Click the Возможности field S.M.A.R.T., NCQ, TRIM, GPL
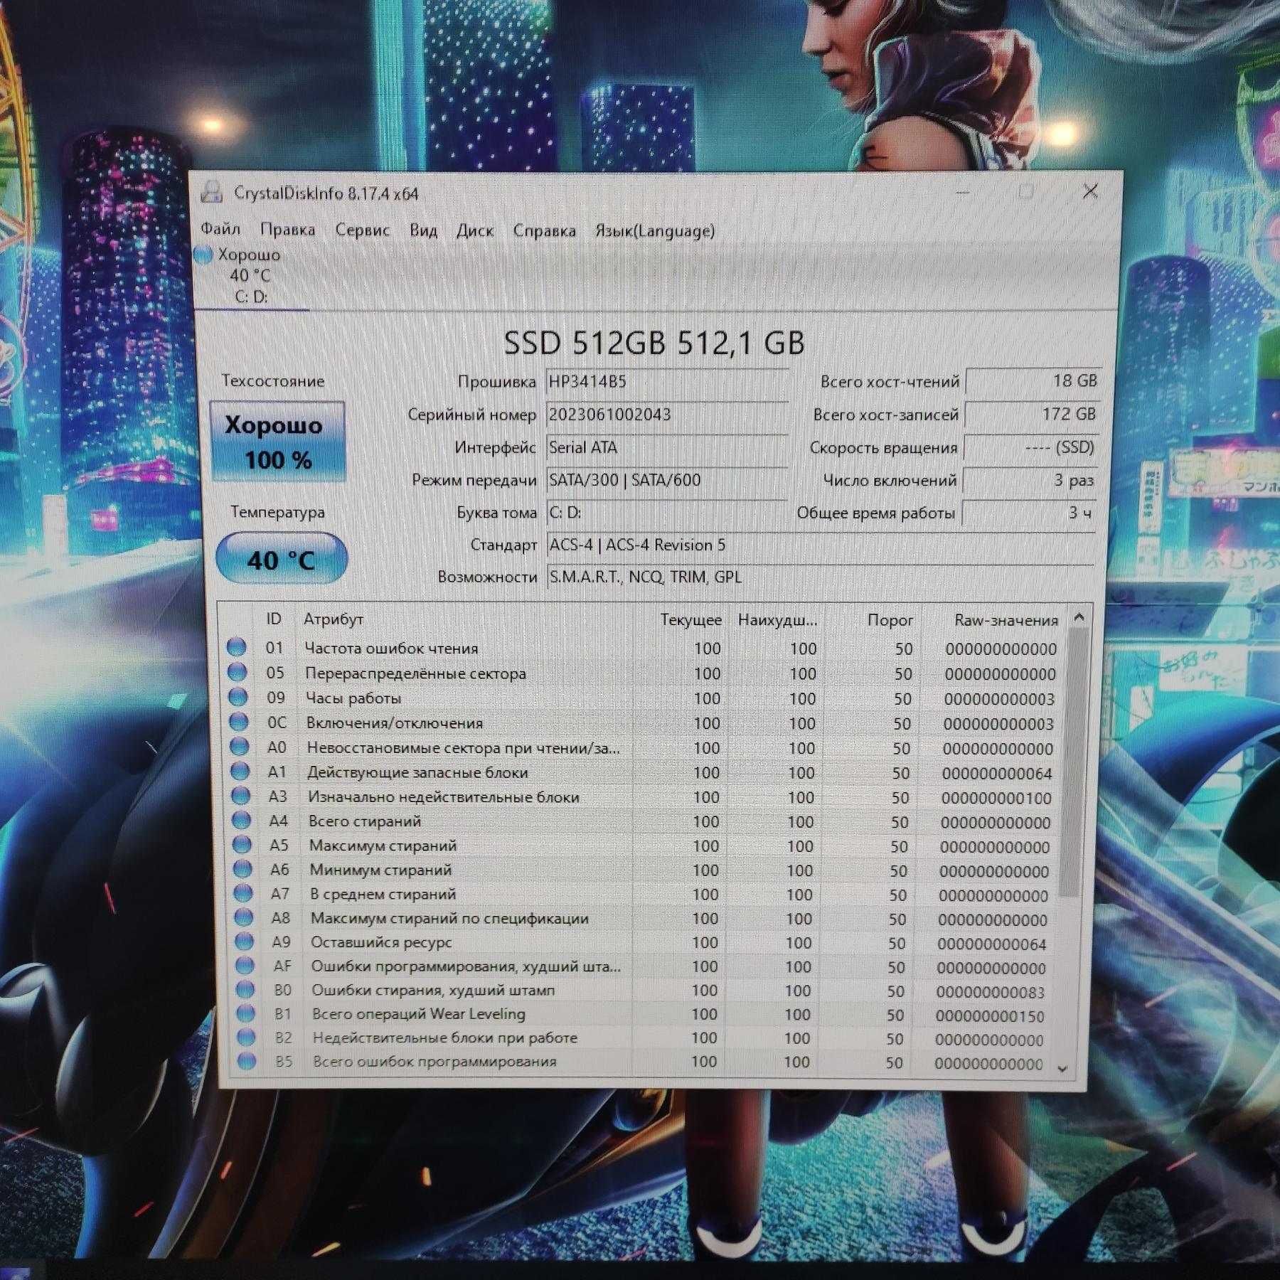1280x1280 pixels. tap(821, 577)
